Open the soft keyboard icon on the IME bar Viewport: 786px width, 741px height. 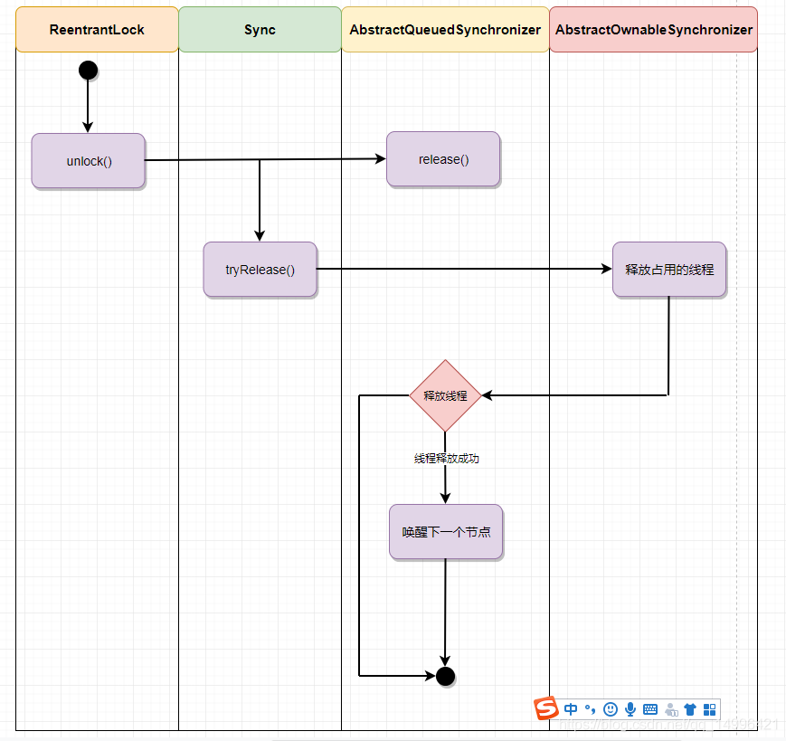click(x=650, y=709)
